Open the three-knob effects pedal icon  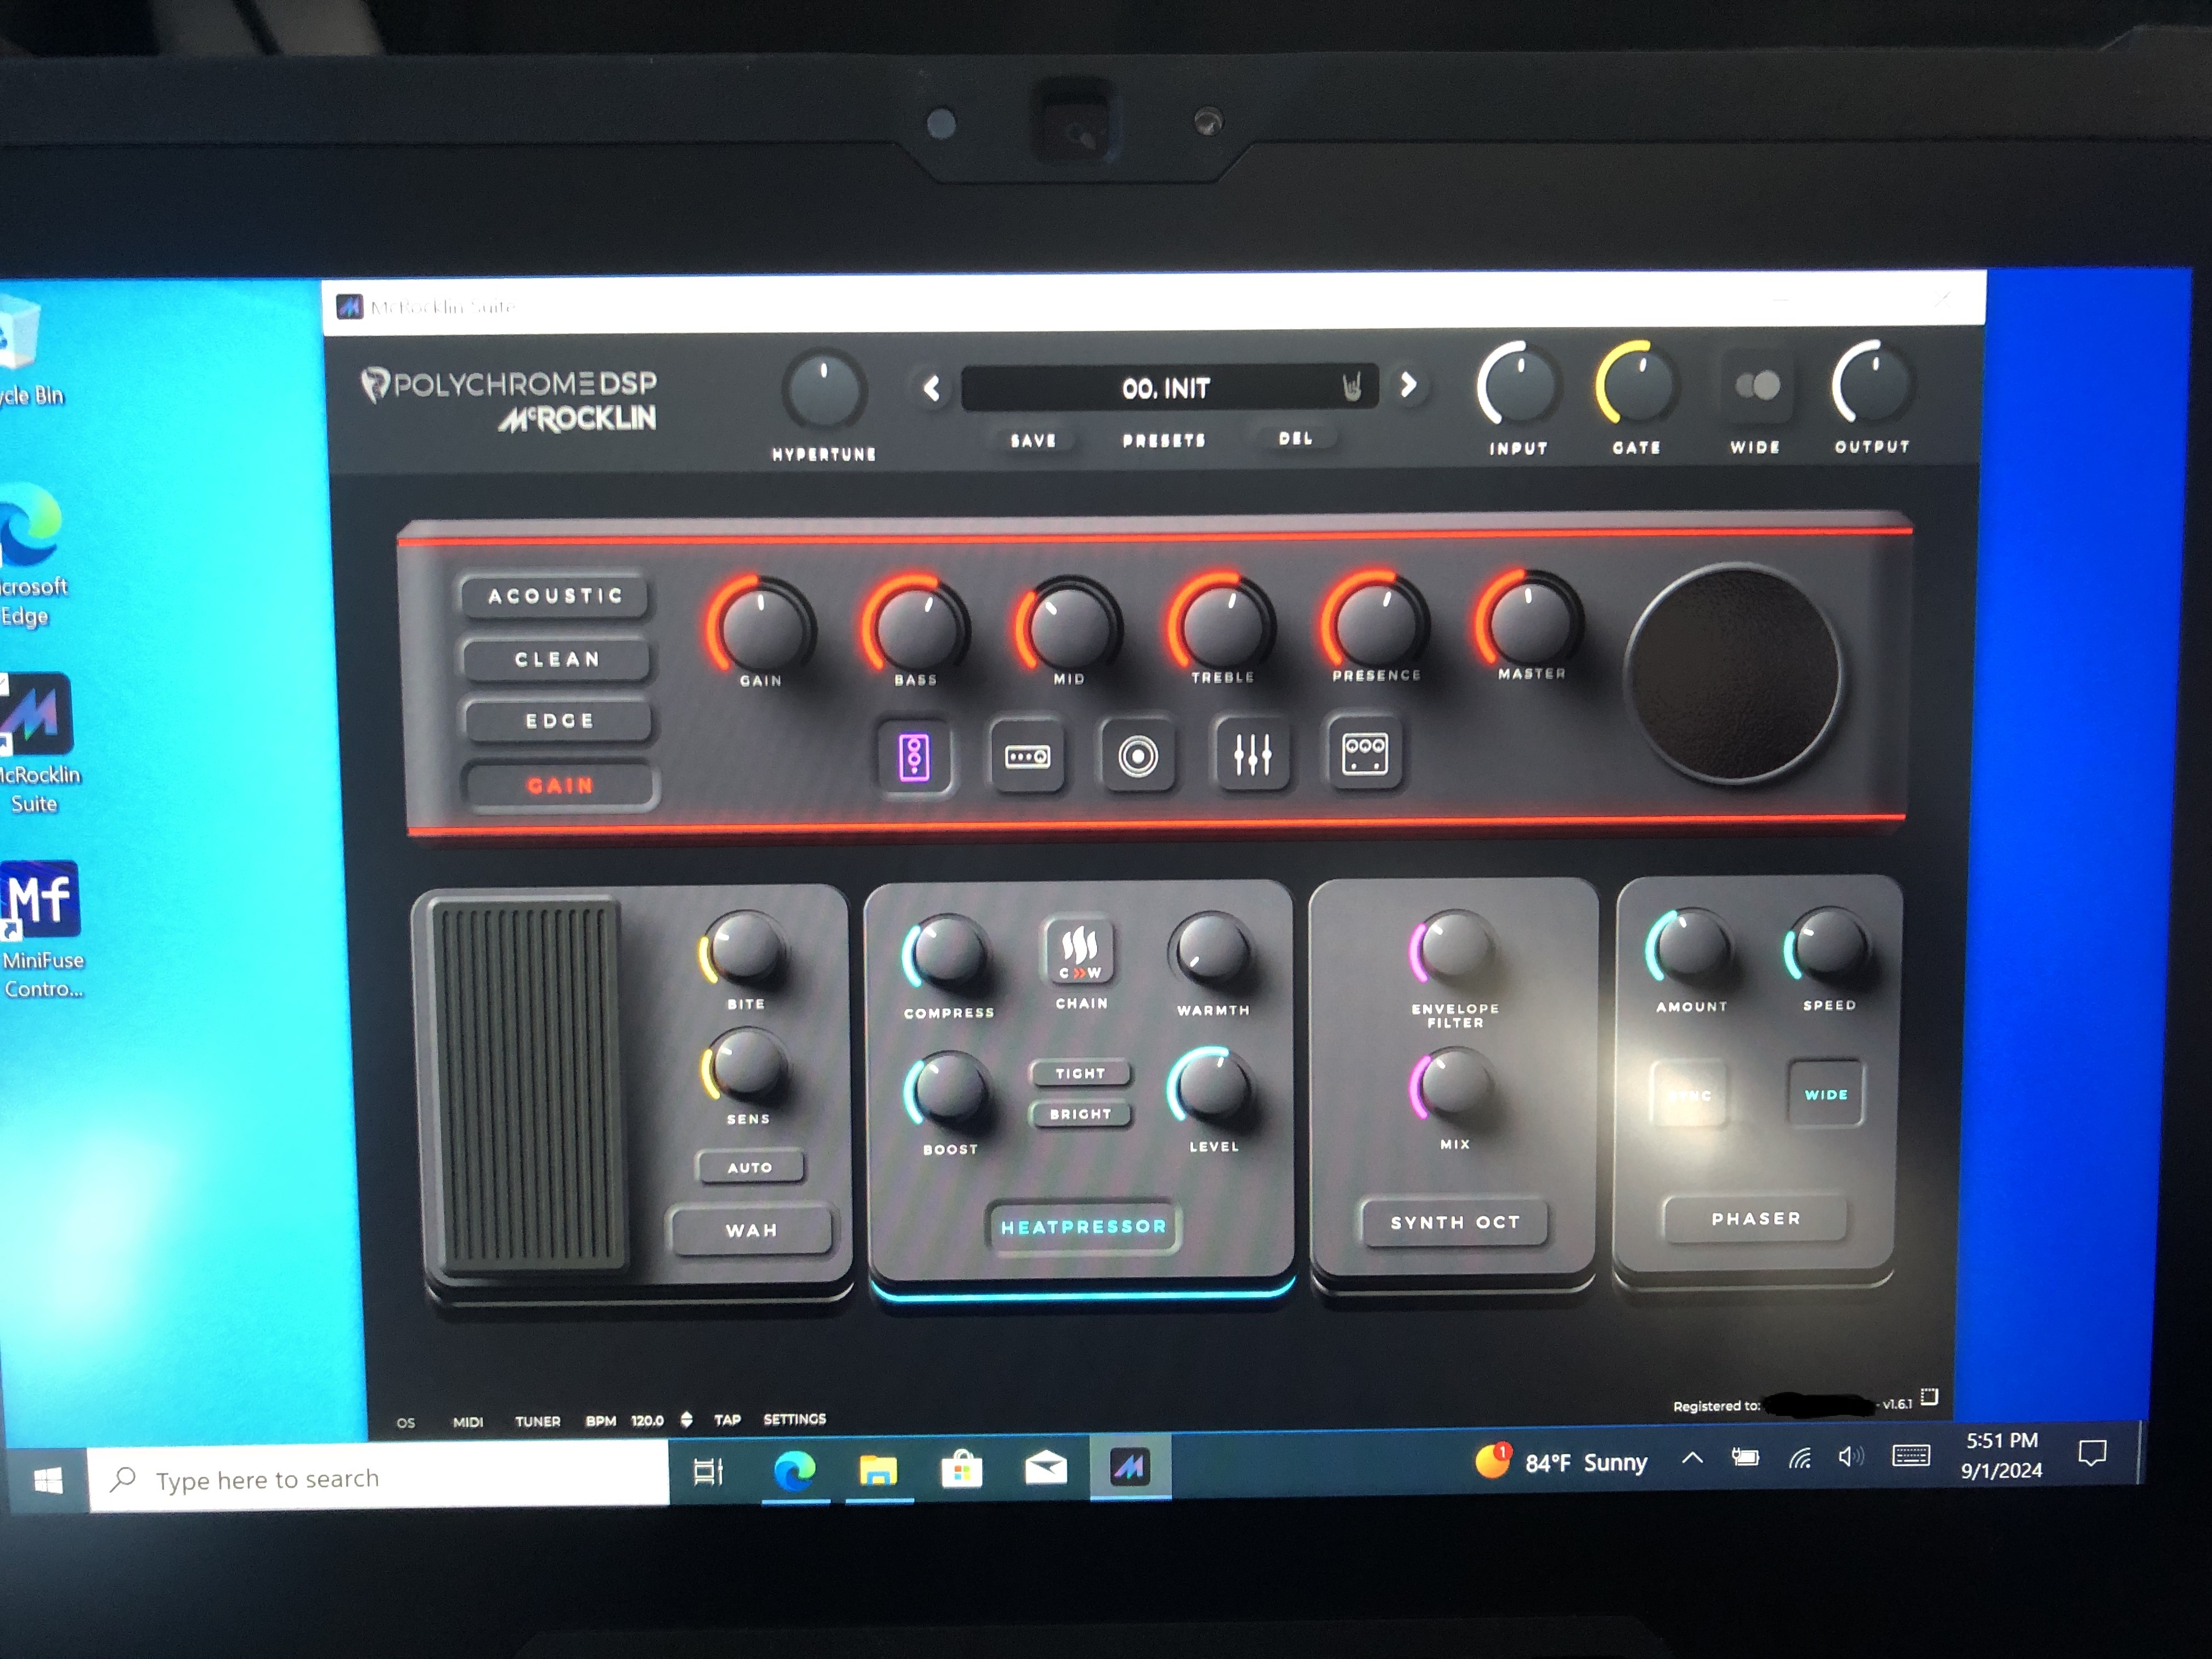pyautogui.click(x=1365, y=753)
